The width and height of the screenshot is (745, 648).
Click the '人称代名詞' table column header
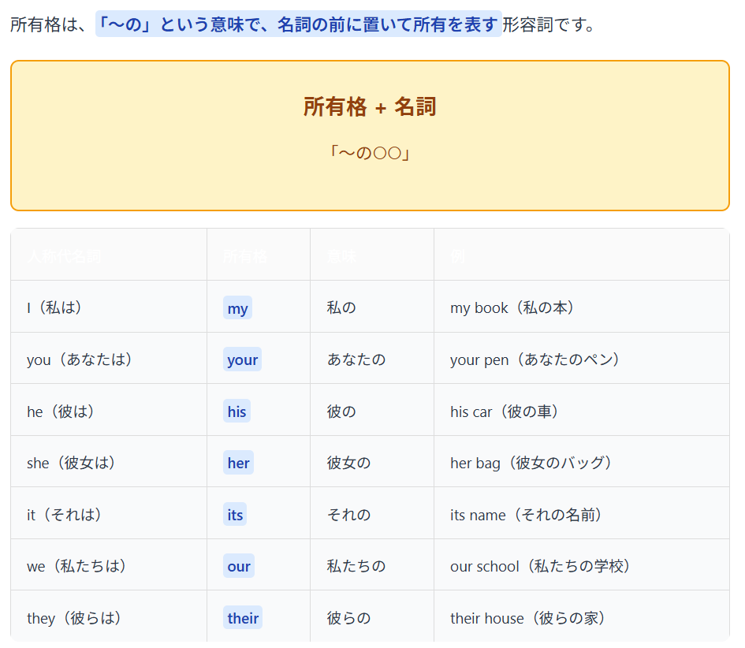coord(64,255)
